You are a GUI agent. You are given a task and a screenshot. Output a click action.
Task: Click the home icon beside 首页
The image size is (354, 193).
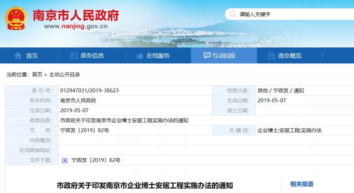(x=18, y=55)
